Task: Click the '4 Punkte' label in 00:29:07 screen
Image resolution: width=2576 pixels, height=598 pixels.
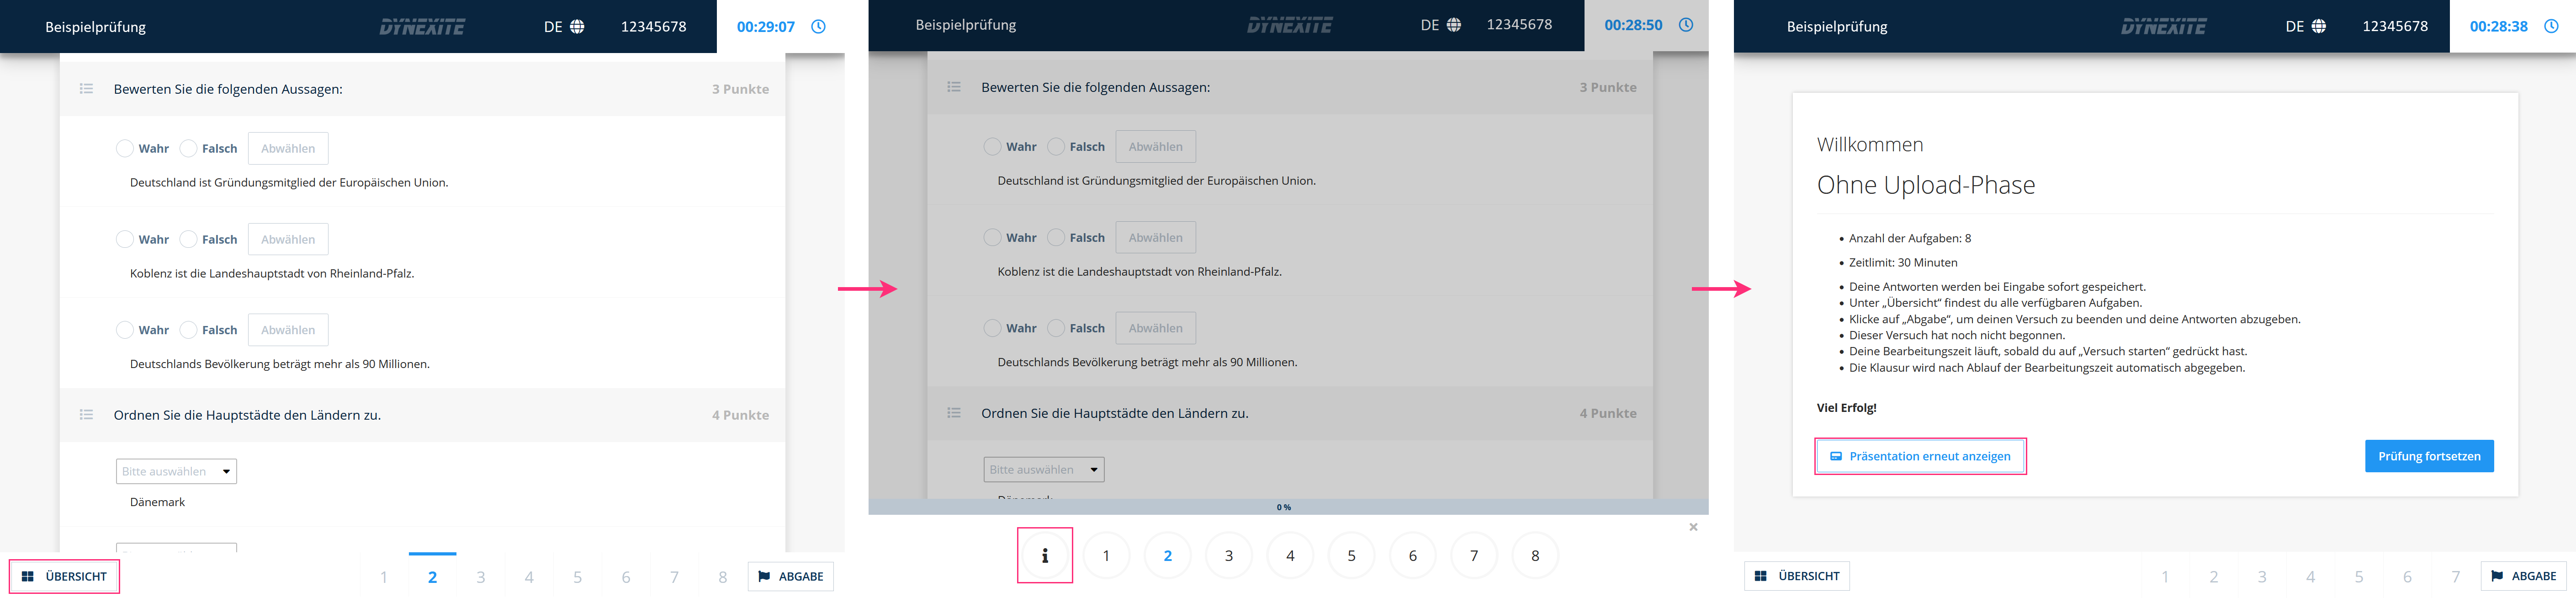Action: point(740,415)
